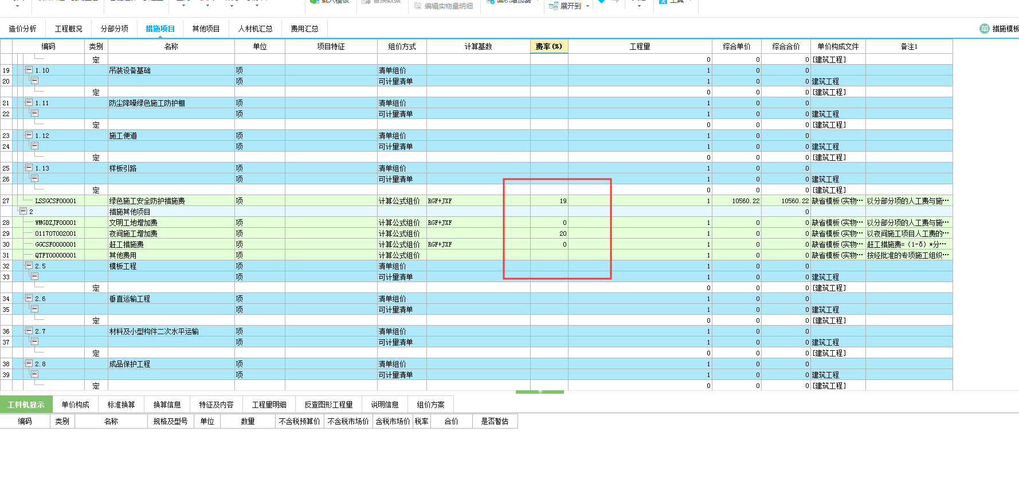Collapse tree node 2.6 垂直运输工程

click(29, 298)
